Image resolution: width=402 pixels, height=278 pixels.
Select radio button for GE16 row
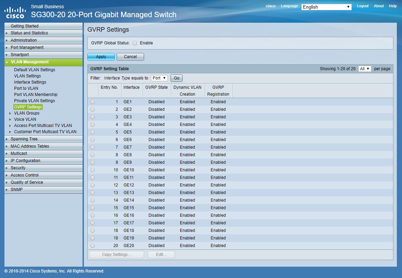pyautogui.click(x=93, y=215)
